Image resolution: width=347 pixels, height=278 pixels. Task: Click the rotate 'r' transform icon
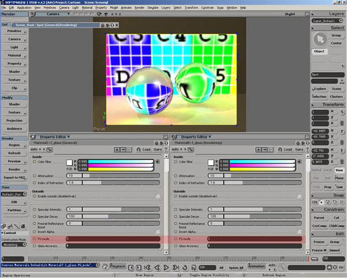342,131
